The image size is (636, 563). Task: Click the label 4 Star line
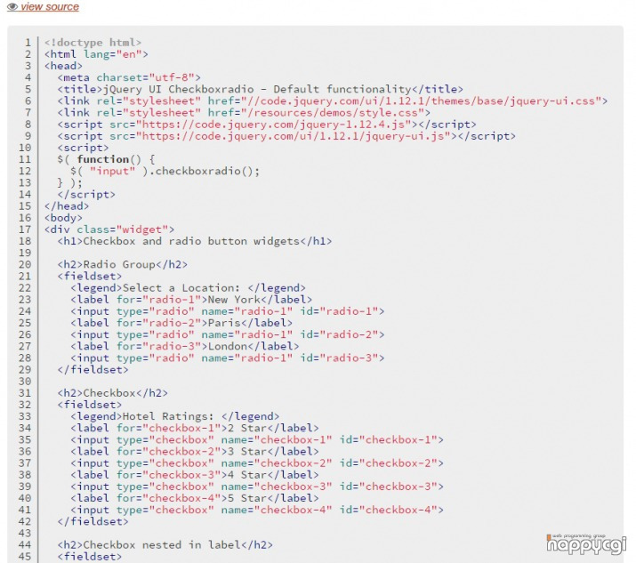pos(195,475)
